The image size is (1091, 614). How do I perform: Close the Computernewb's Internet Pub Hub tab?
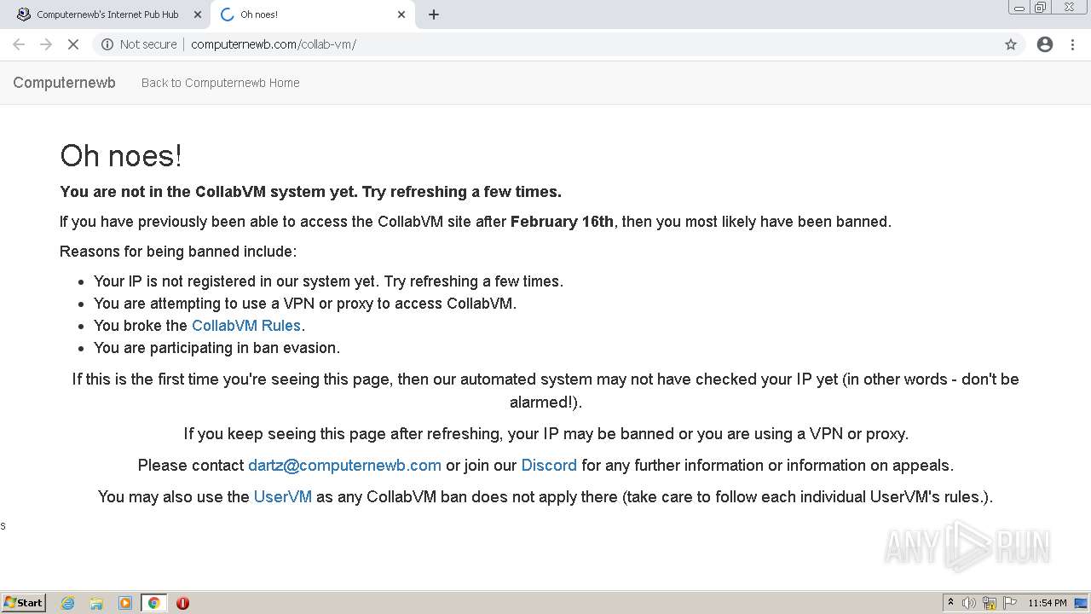198,14
